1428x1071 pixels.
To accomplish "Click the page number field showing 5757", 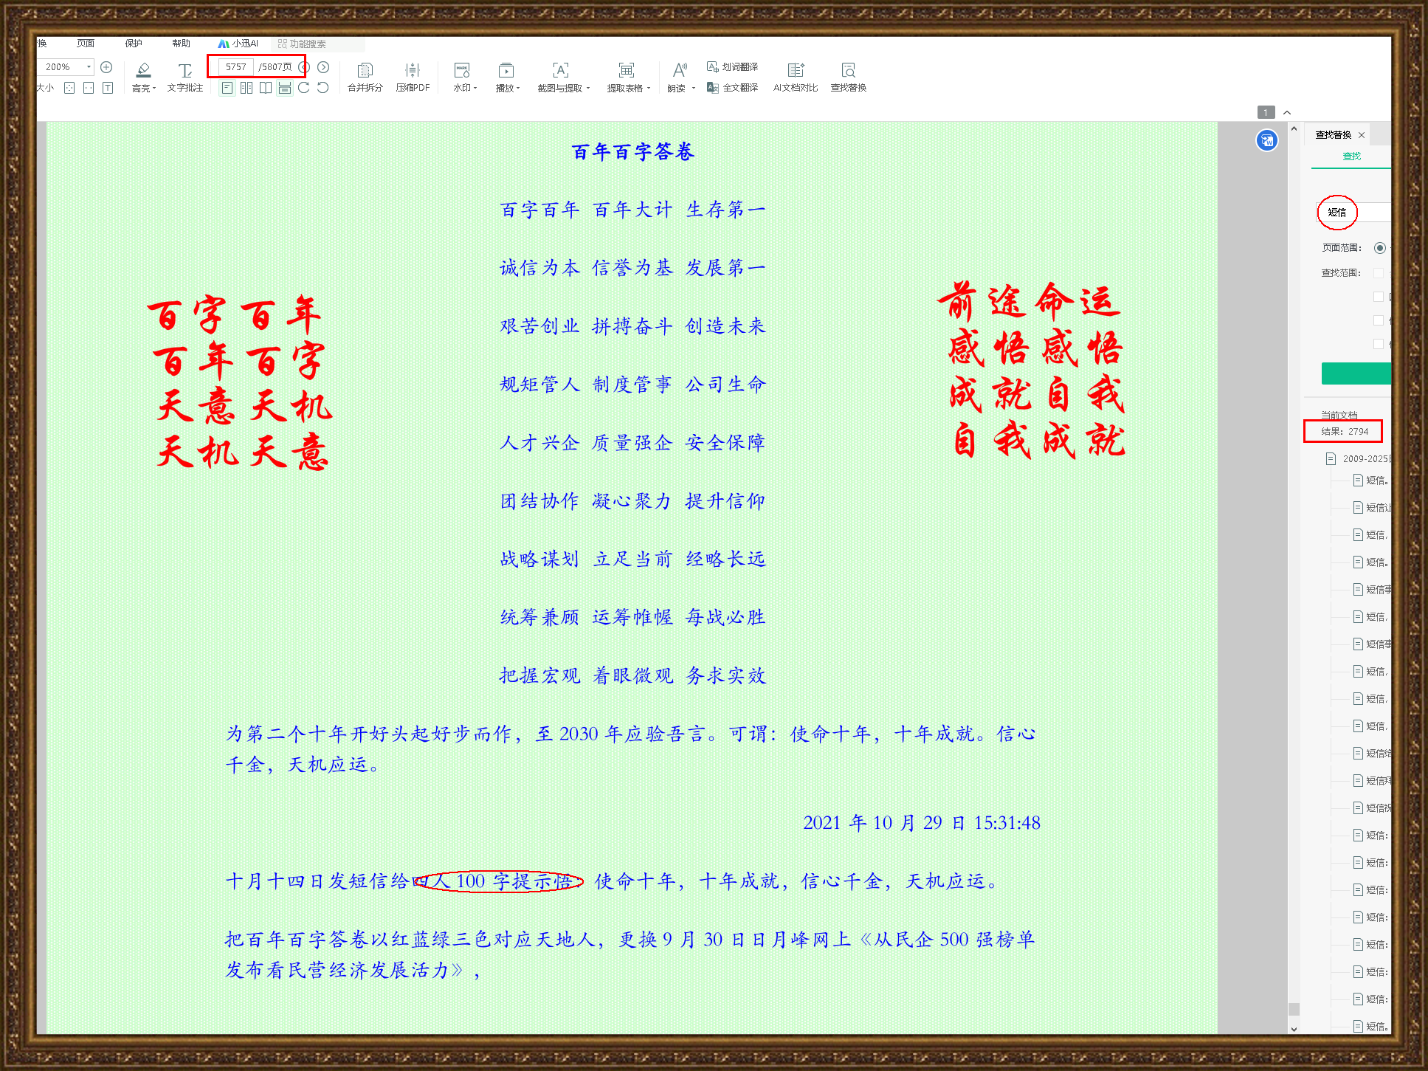I will [236, 67].
